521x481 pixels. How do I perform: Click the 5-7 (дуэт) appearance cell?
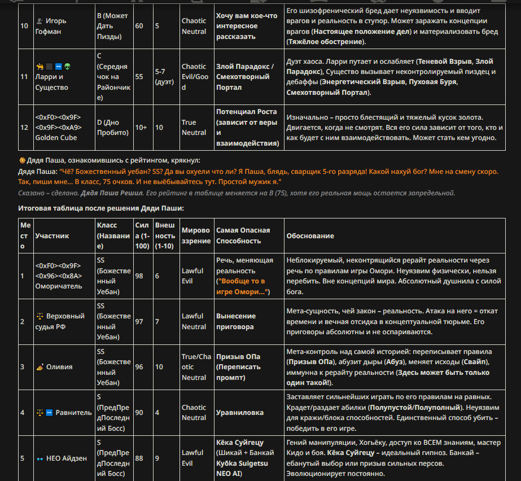166,77
